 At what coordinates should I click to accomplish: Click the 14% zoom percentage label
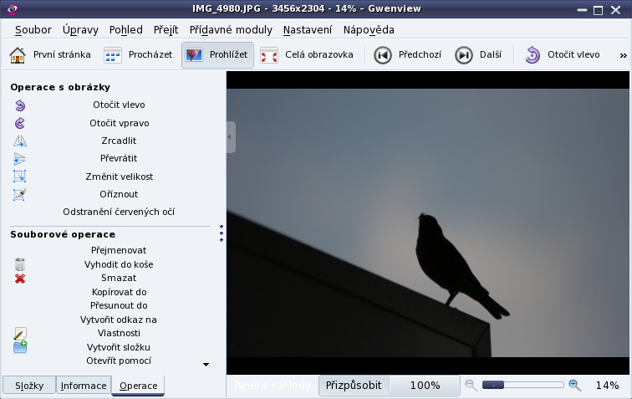click(608, 386)
